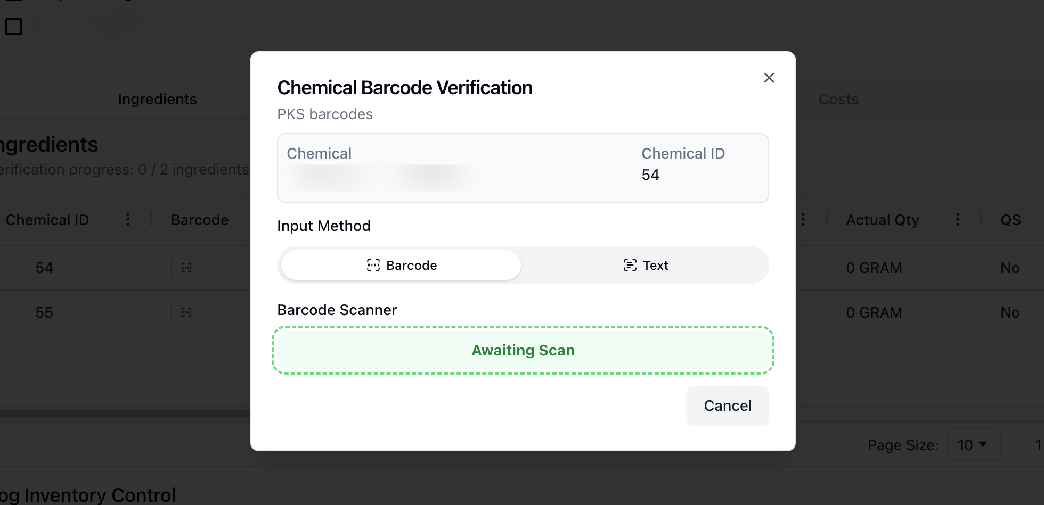This screenshot has height=505, width=1044.
Task: Sort by the Actual Qty column header
Action: 883,220
